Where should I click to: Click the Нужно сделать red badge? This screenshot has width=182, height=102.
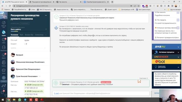coord(106,82)
